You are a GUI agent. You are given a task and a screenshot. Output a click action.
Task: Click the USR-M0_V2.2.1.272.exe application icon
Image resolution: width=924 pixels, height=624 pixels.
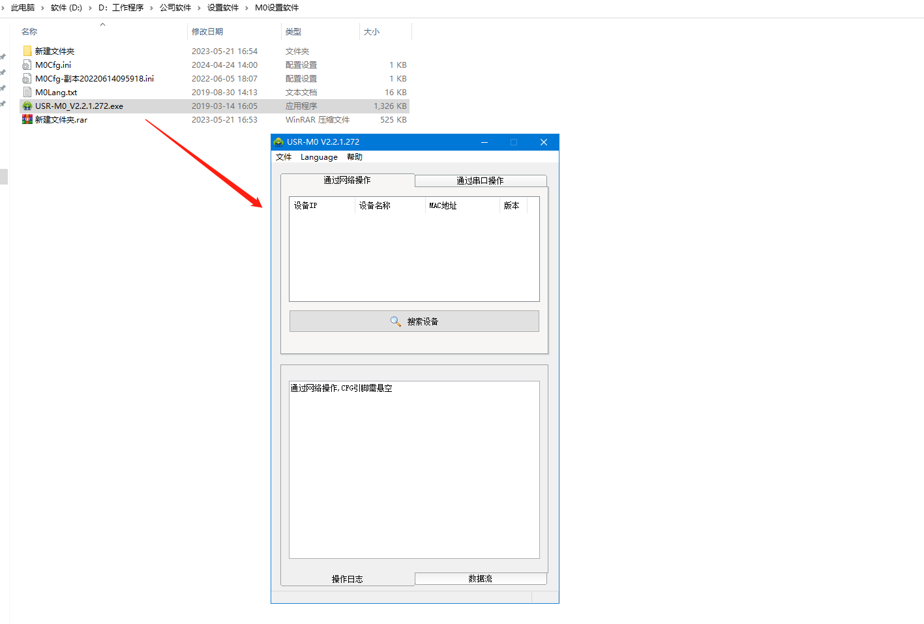click(x=27, y=106)
